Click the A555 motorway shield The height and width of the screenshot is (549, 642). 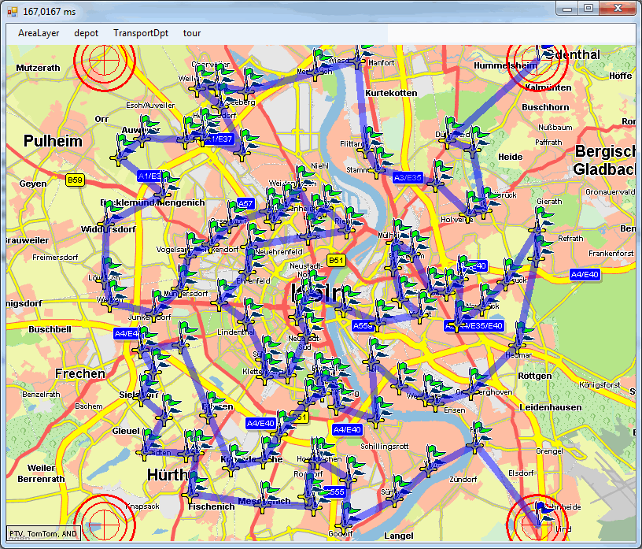point(334,492)
